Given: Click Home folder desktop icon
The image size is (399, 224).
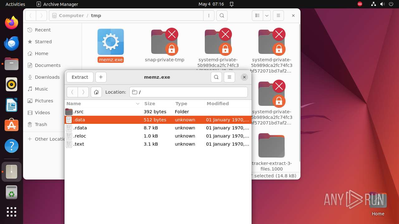Looking at the screenshot, I should point(378,204).
